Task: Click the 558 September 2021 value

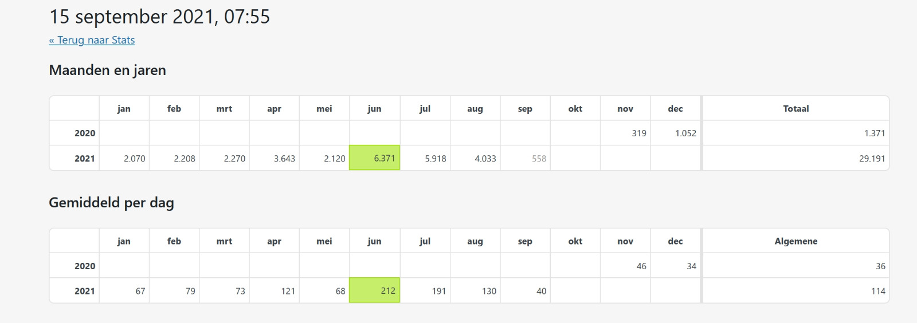Action: click(539, 159)
